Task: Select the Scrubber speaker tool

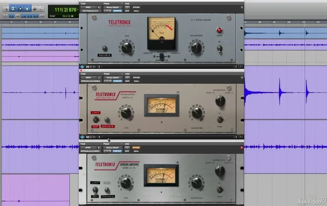Action: (x=35, y=8)
